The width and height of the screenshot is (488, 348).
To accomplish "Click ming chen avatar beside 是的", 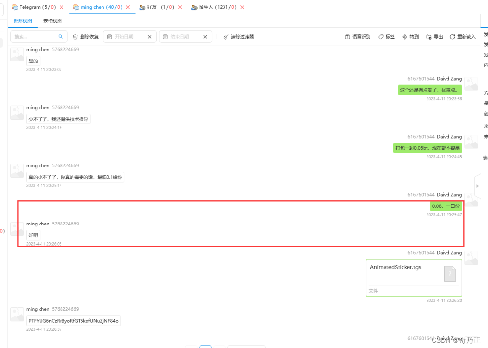I will (x=17, y=55).
